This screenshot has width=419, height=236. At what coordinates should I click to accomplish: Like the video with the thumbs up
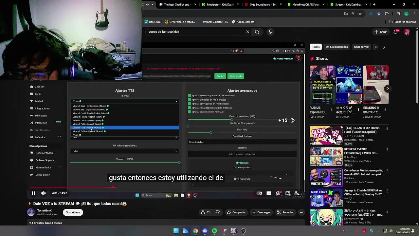point(206,212)
